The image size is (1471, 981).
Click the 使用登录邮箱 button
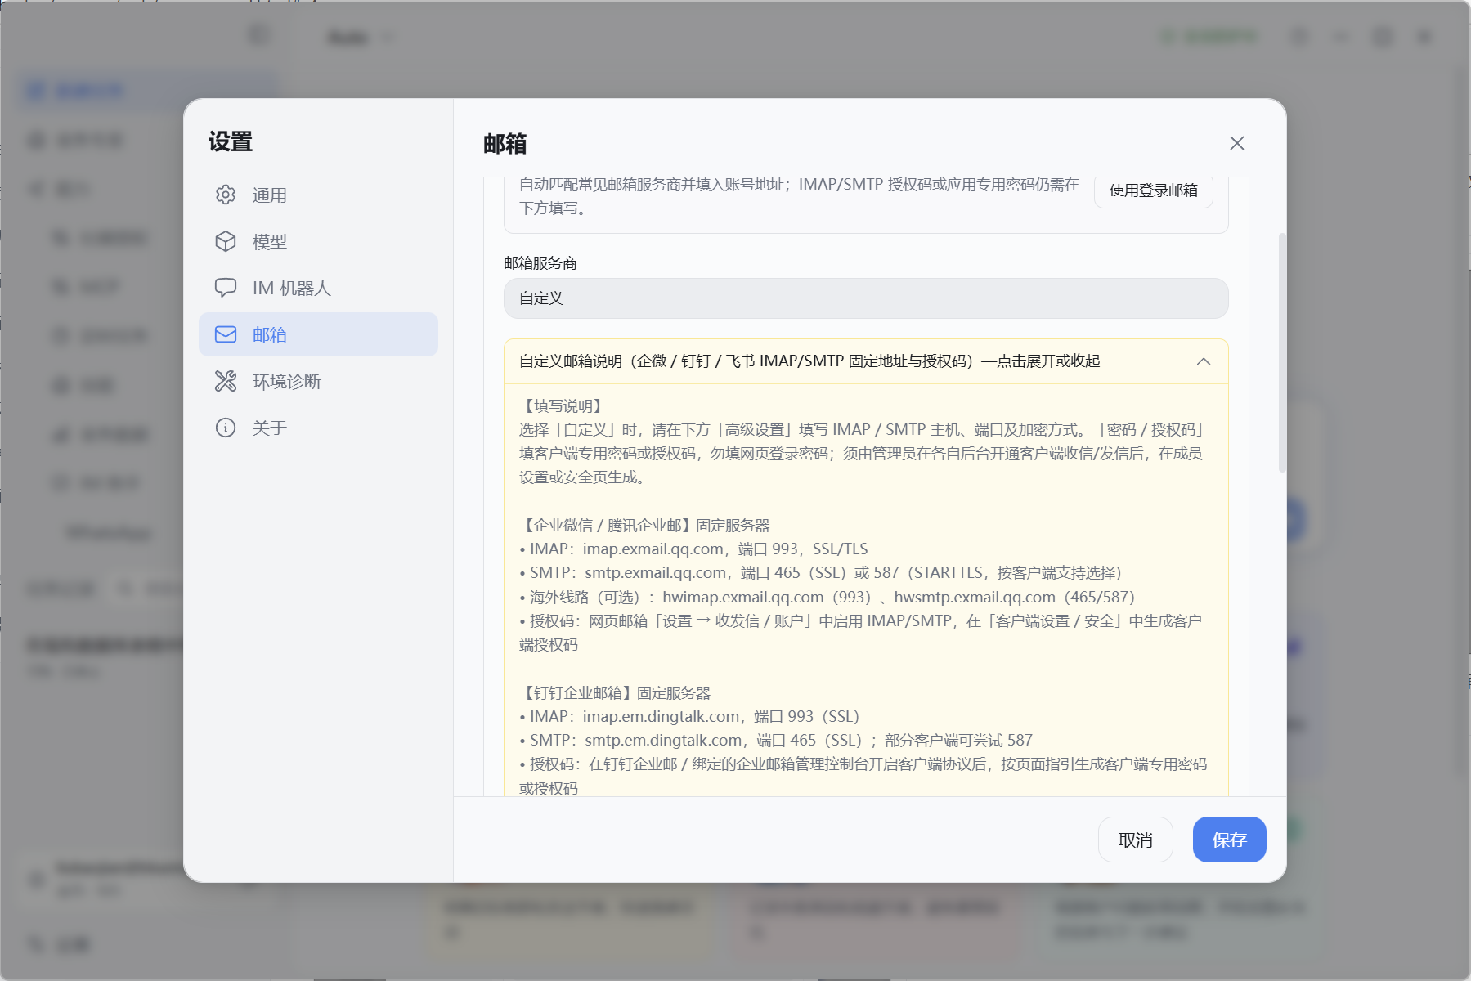[1153, 190]
